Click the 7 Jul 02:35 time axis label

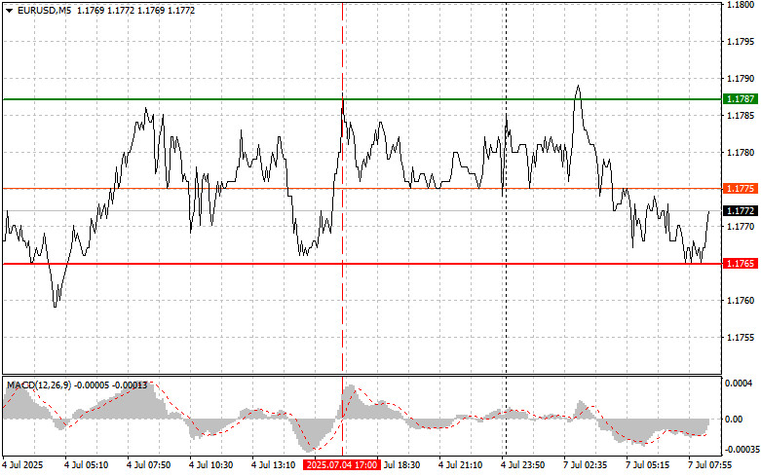point(588,466)
